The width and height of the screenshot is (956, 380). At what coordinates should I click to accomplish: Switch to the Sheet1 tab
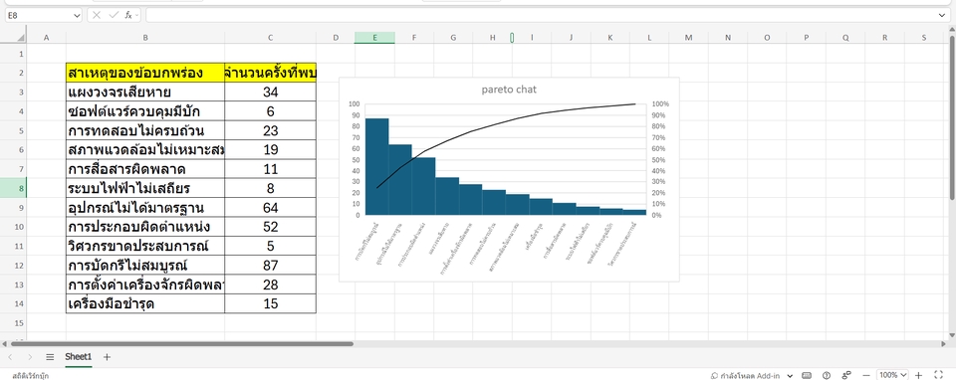click(x=78, y=357)
